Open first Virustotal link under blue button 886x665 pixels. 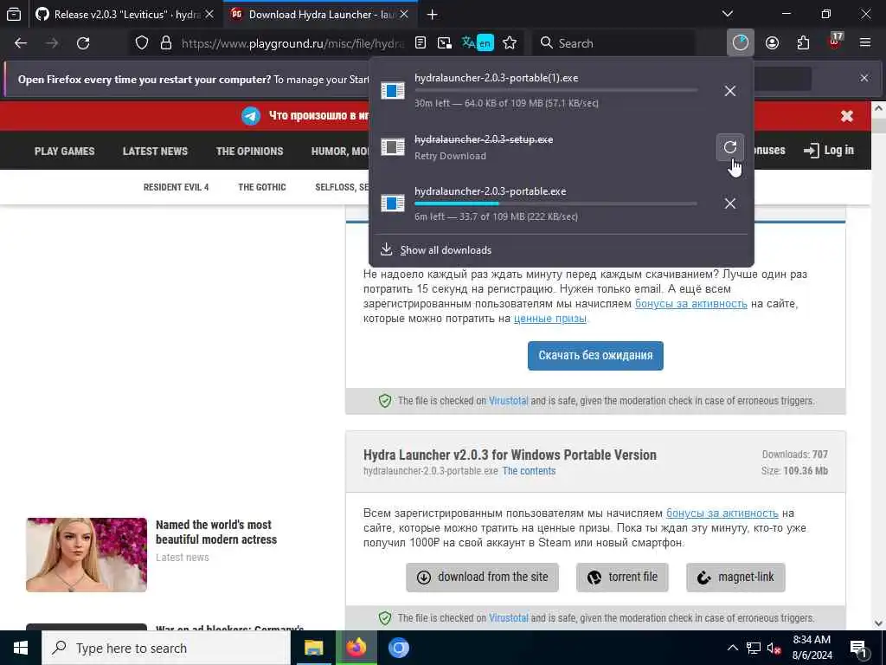pos(508,401)
